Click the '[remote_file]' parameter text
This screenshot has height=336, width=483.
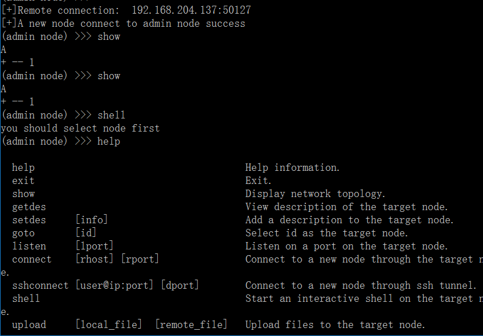click(191, 325)
